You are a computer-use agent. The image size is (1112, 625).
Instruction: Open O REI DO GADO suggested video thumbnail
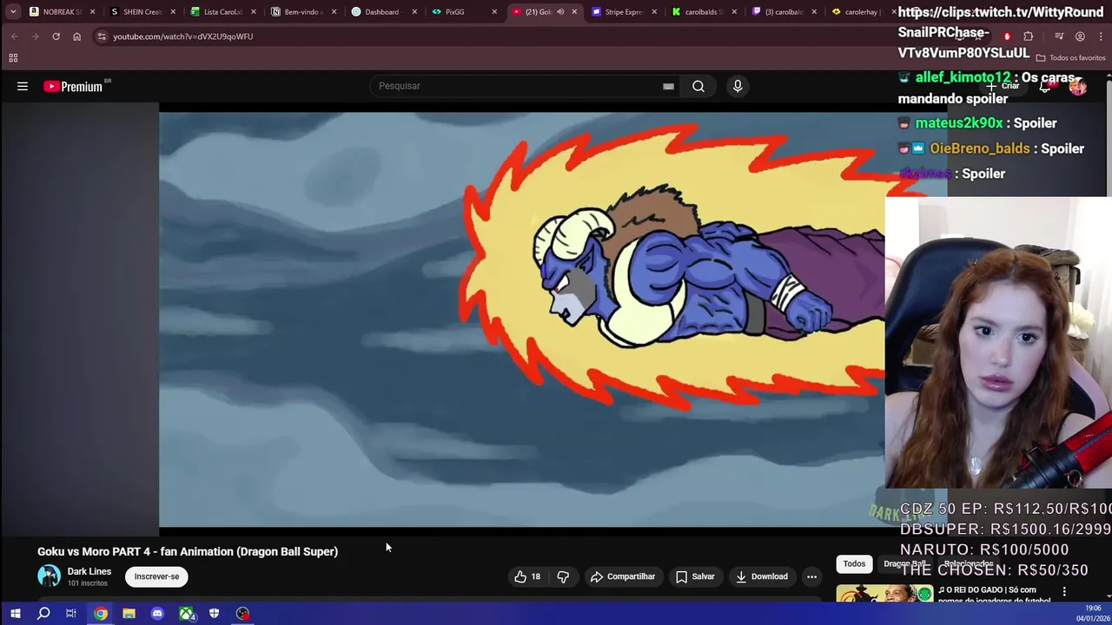pyautogui.click(x=884, y=594)
